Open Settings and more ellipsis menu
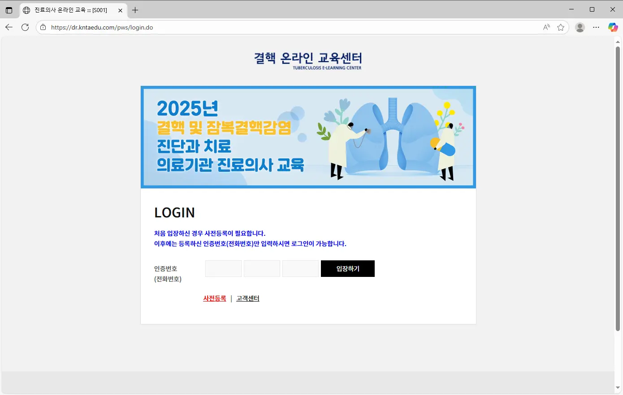623x395 pixels. 596,27
